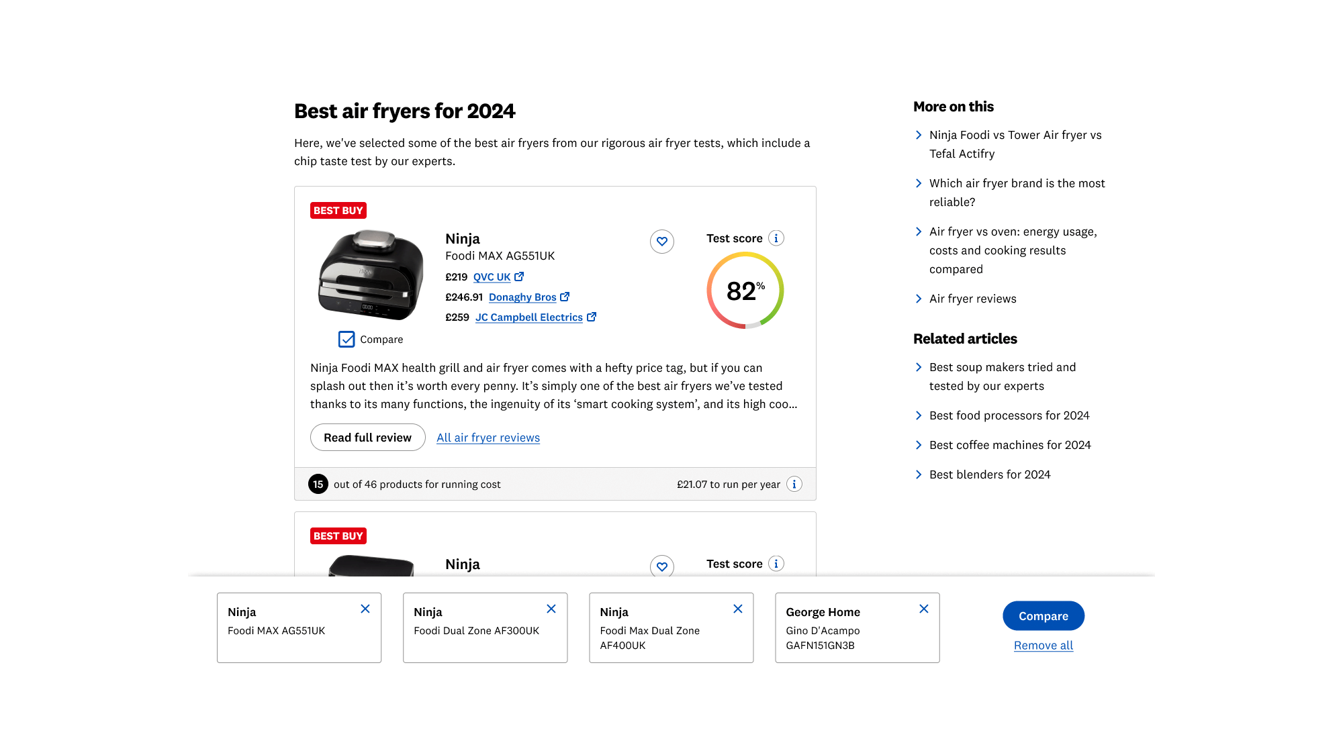Remove Foodi Dual Zone AF300UK from compare
This screenshot has width=1343, height=755.
tap(551, 609)
